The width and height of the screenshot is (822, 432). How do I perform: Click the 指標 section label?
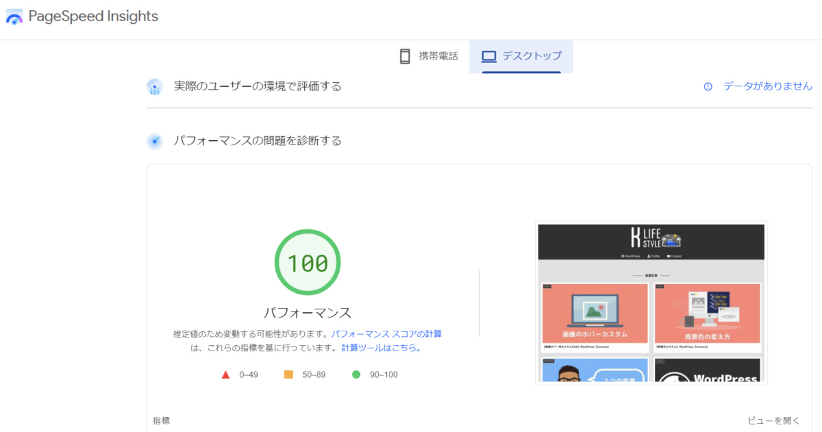pyautogui.click(x=161, y=420)
